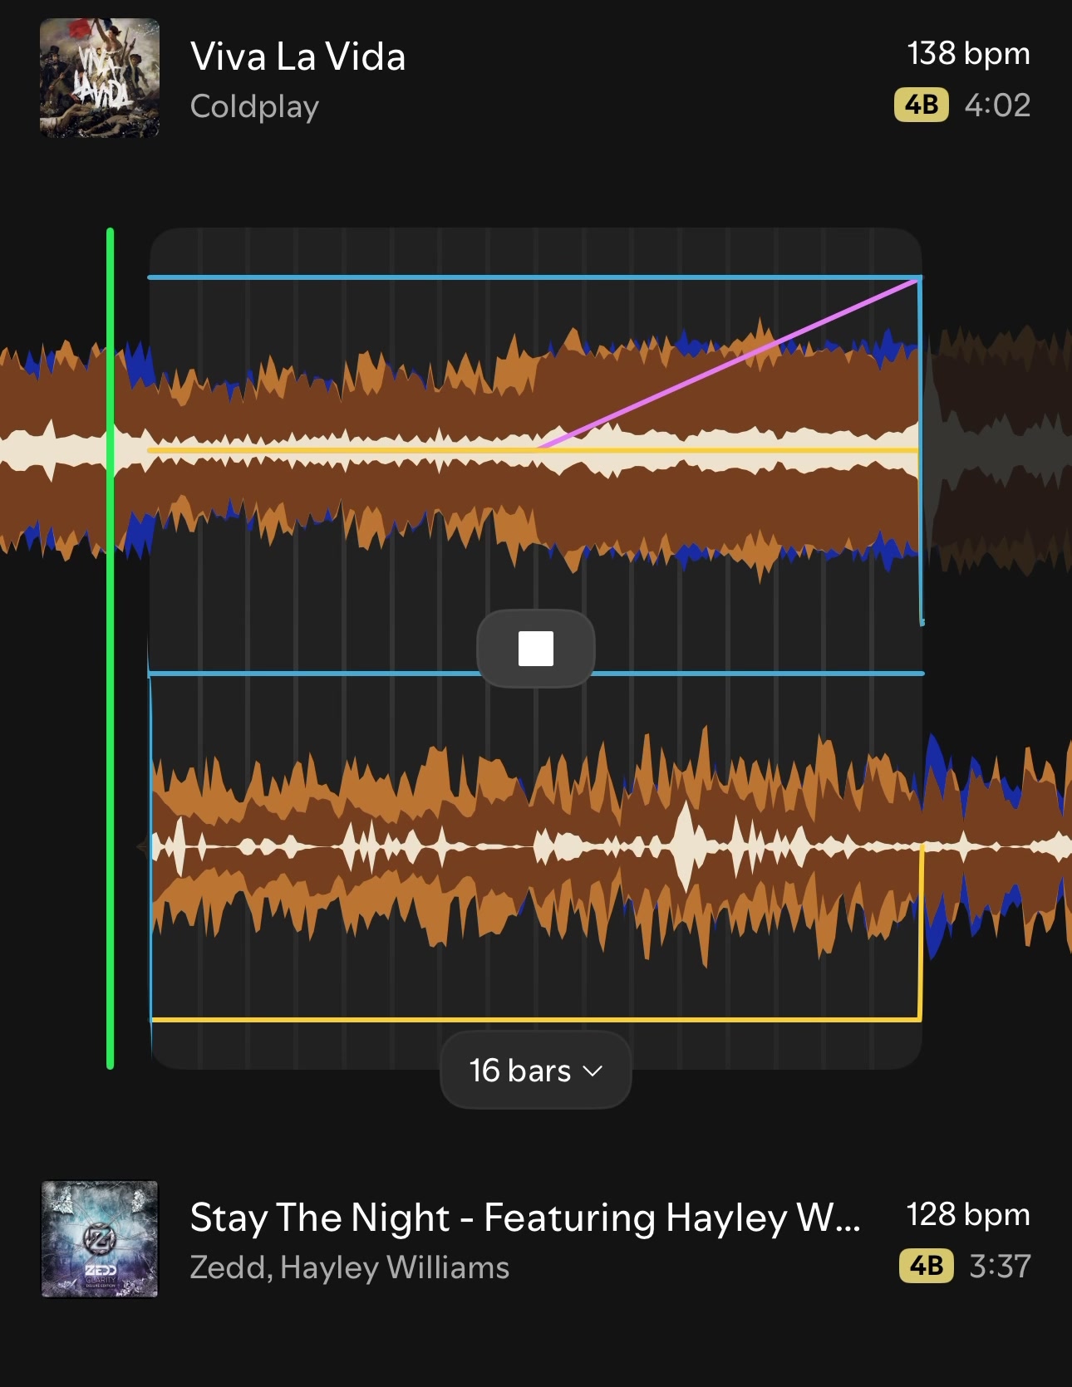Click the dimmed Viva La Vida waveform tail
This screenshot has width=1072, height=1387.
tap(997, 448)
